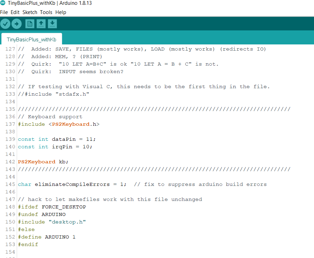This screenshot has width=314, height=258.
Task: Open the Edit menu
Action: tap(15, 12)
